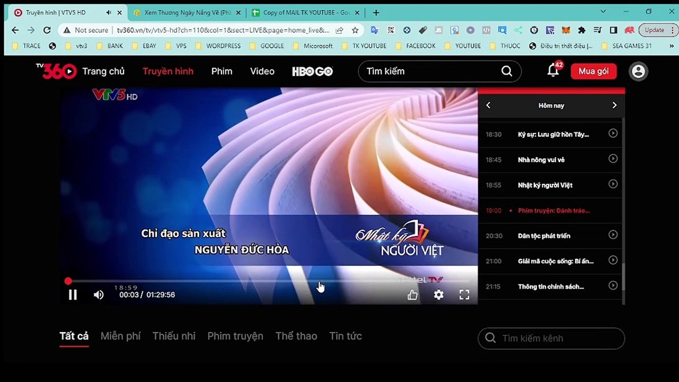Open the notifications bell icon
The width and height of the screenshot is (679, 382).
553,71
